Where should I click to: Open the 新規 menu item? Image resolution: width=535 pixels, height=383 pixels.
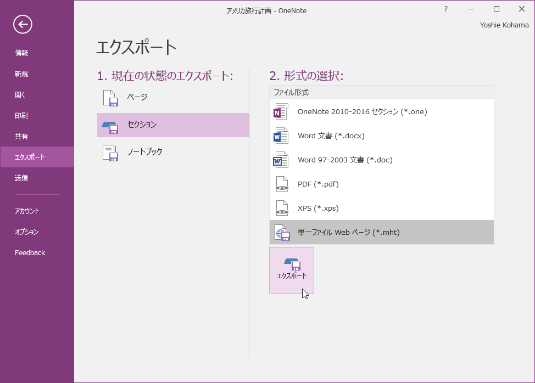pyautogui.click(x=21, y=74)
